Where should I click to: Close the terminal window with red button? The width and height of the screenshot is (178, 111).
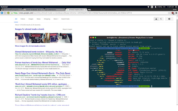(x=91, y=37)
